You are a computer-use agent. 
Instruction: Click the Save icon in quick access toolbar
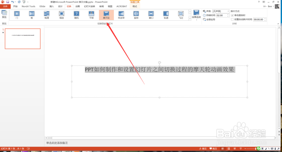click(x=8, y=2)
